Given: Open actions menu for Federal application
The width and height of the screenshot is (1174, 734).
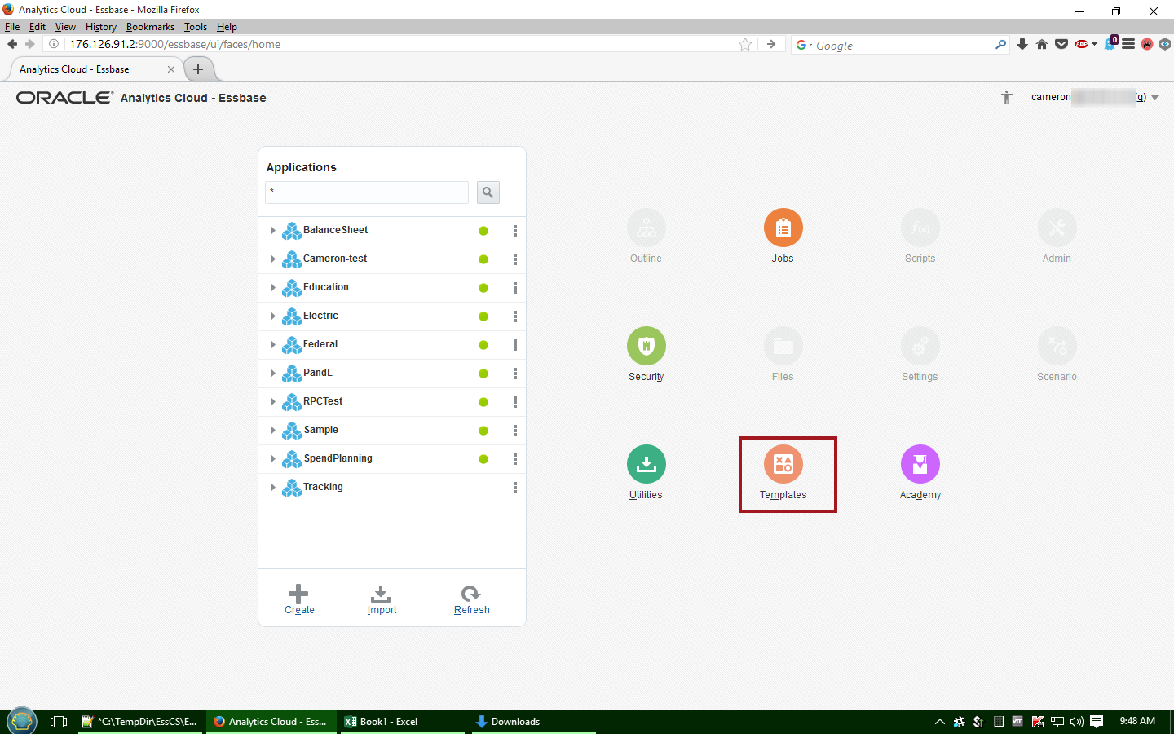Looking at the screenshot, I should pos(515,345).
